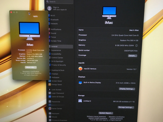This screenshot has width=163, height=122.
Task: Click the Screen Saver sidebar icon
Action: [x=50, y=81]
